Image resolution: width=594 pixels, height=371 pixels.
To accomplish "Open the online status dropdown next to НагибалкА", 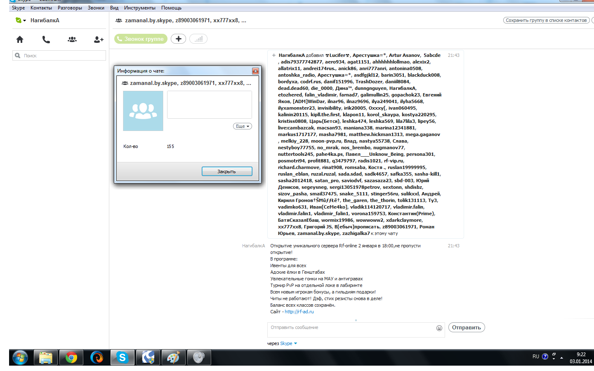I will click(21, 20).
